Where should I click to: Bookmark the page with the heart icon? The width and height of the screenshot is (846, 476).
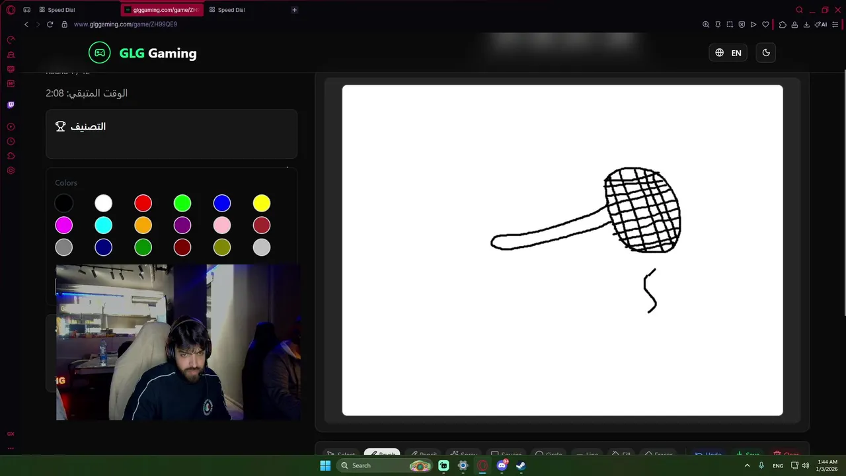coord(765,24)
